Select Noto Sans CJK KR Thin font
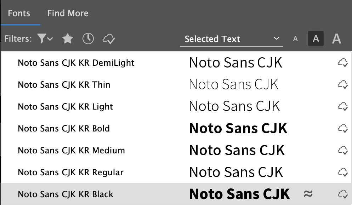 [x=176, y=85]
